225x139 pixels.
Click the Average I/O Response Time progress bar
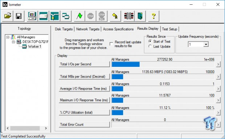[x=163, y=89]
